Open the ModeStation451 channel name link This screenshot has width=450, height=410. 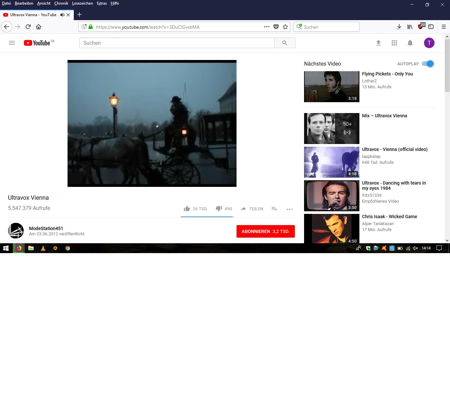46,228
